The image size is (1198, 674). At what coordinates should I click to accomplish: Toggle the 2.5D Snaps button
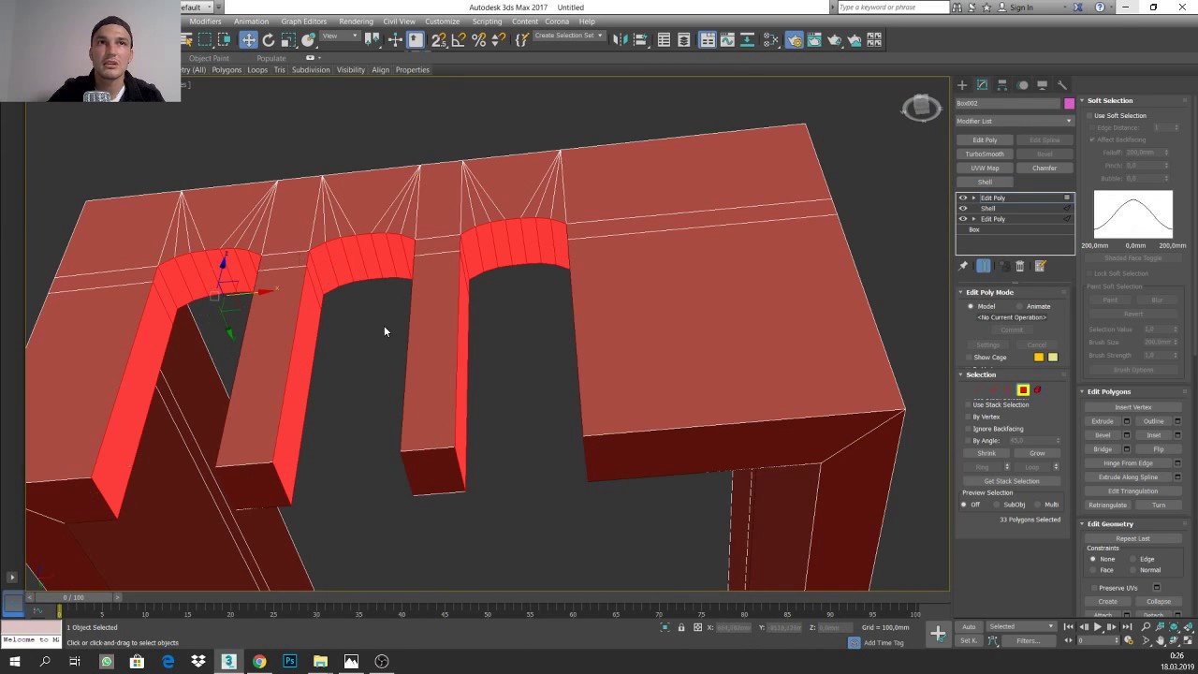click(x=438, y=39)
